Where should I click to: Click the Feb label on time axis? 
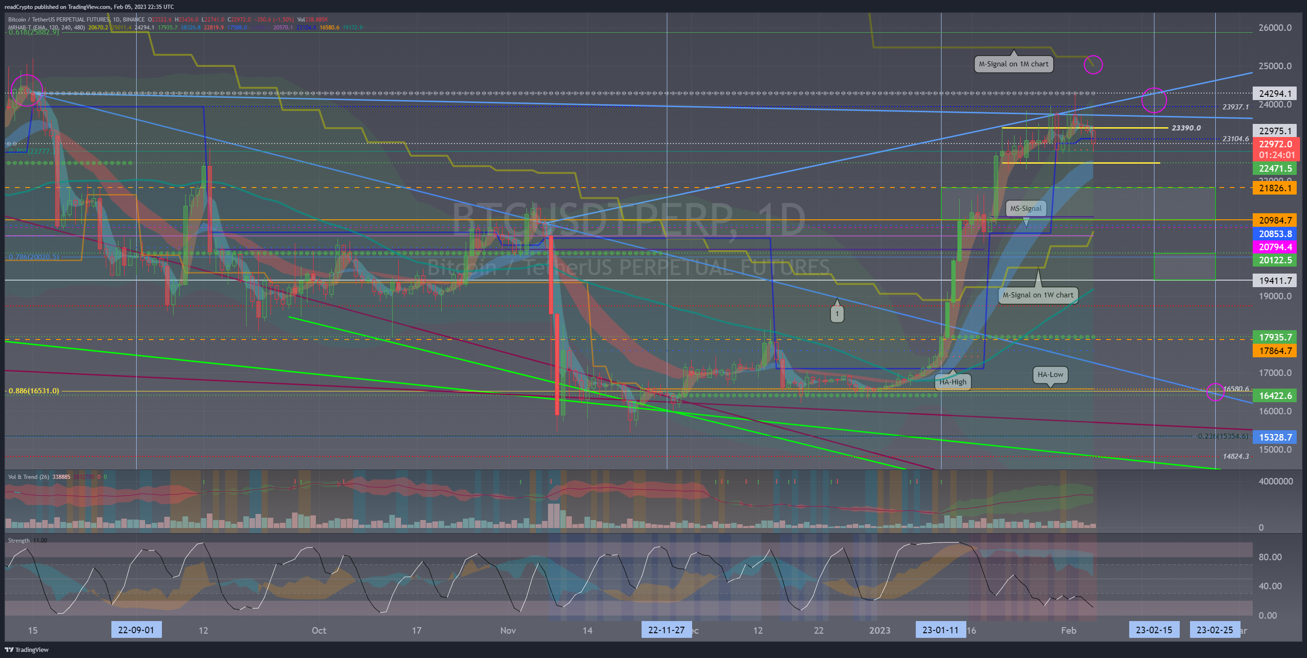tap(1068, 630)
